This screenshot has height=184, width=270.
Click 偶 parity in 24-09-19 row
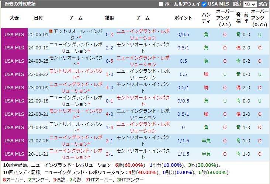(x=238, y=48)
